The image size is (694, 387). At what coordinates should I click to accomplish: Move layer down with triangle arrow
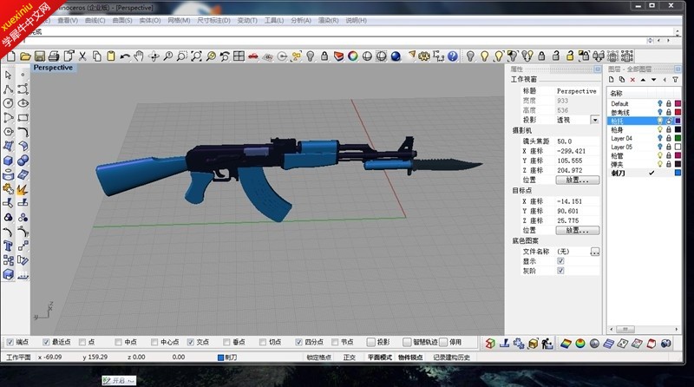[x=654, y=80]
